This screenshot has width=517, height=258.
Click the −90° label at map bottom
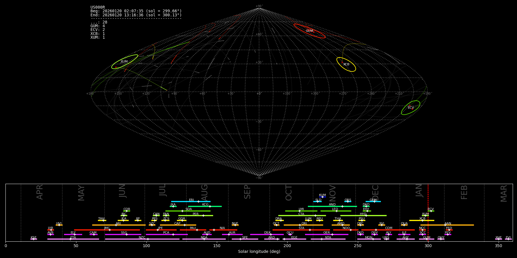pyautogui.click(x=259, y=178)
